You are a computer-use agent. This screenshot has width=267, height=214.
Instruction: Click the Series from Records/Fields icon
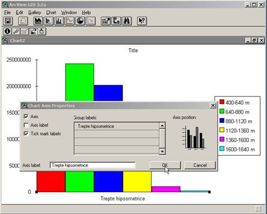pos(116,21)
